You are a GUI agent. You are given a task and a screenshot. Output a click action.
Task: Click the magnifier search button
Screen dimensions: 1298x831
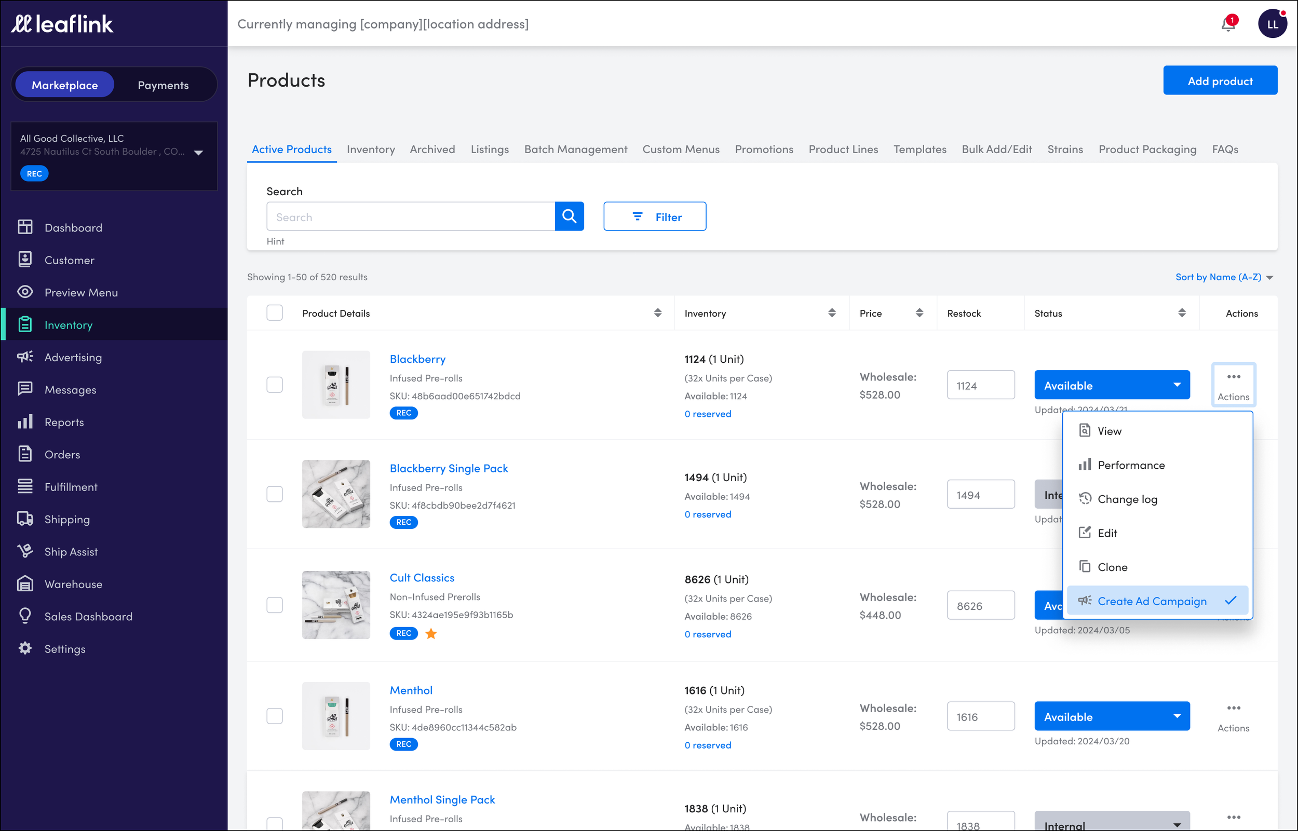click(x=569, y=216)
